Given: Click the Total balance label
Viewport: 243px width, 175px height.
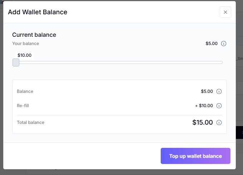Looking at the screenshot, I should click(x=30, y=122).
